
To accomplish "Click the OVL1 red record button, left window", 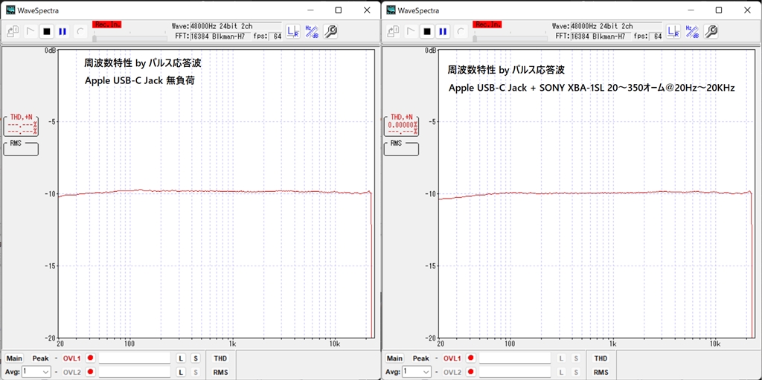I will [90, 358].
